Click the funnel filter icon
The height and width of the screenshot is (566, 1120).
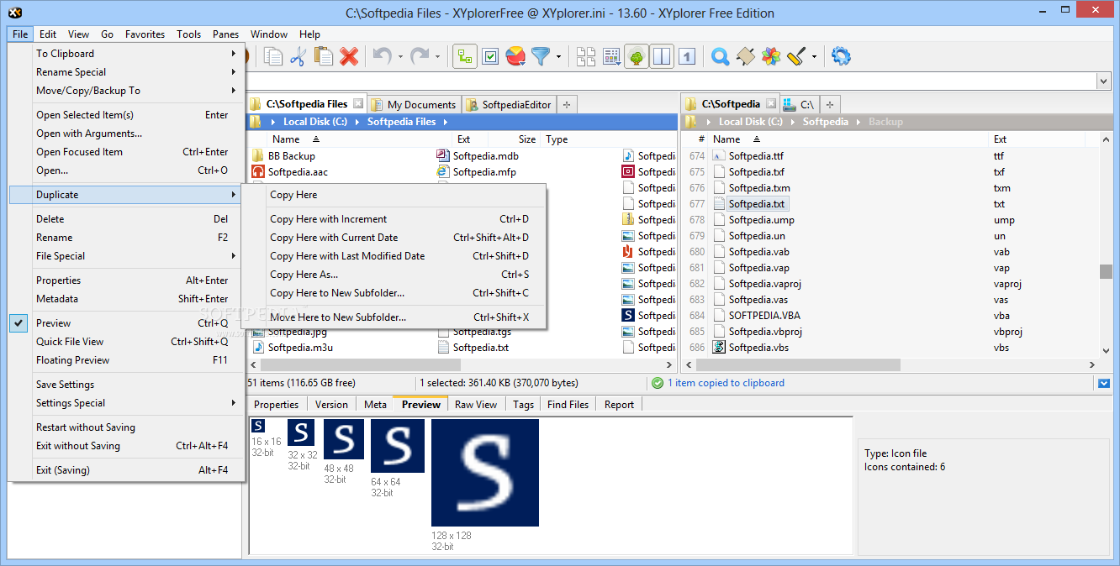(541, 56)
